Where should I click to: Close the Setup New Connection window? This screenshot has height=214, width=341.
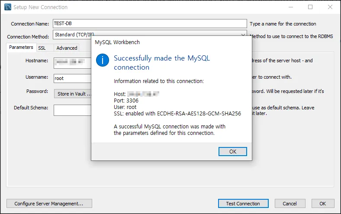(x=330, y=7)
